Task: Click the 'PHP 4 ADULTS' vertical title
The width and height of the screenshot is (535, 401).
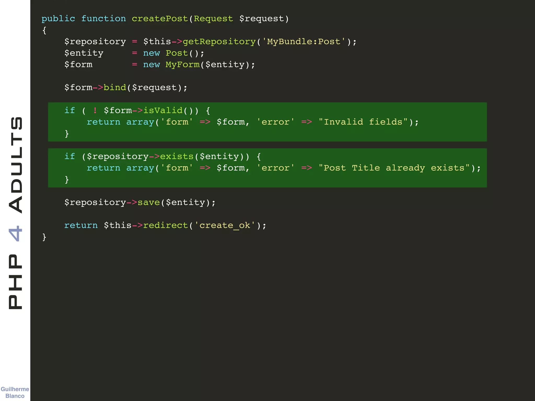Action: (15, 213)
